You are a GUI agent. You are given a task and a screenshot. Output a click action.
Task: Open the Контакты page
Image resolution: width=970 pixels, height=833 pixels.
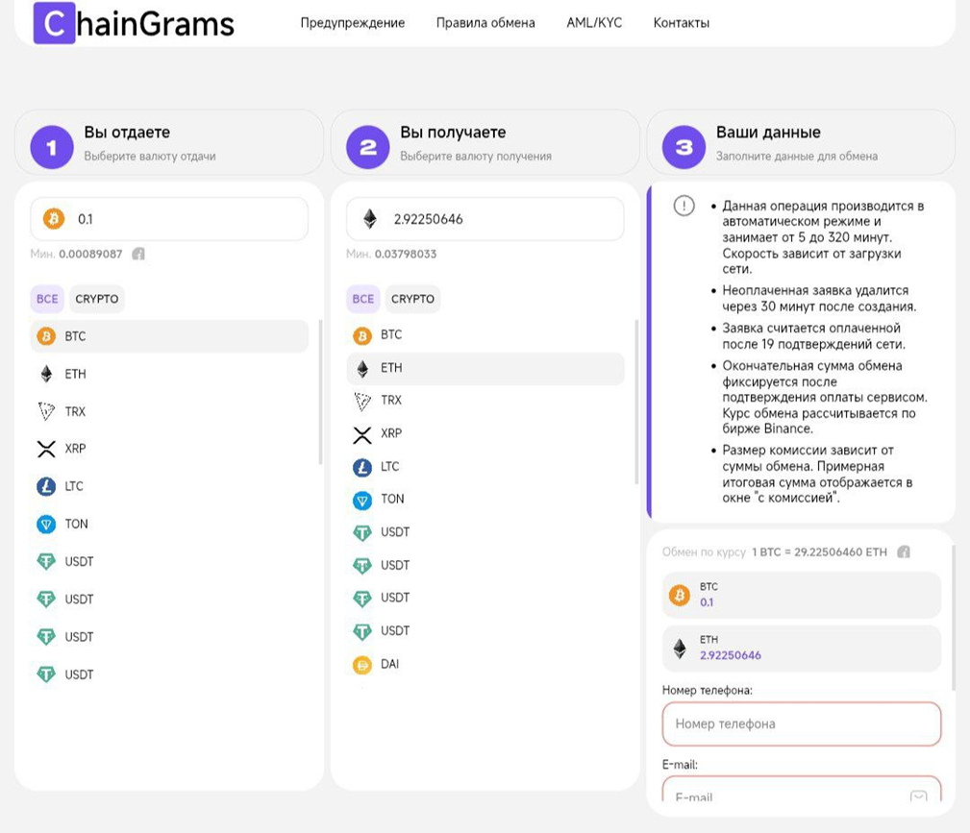coord(681,23)
